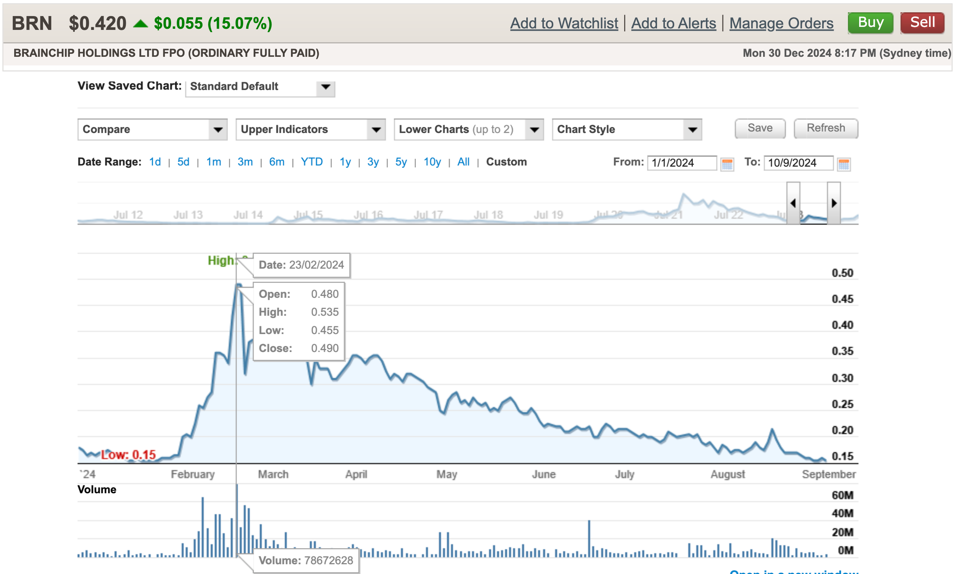954x574 pixels.
Task: Select the YTD date range
Action: tap(312, 162)
